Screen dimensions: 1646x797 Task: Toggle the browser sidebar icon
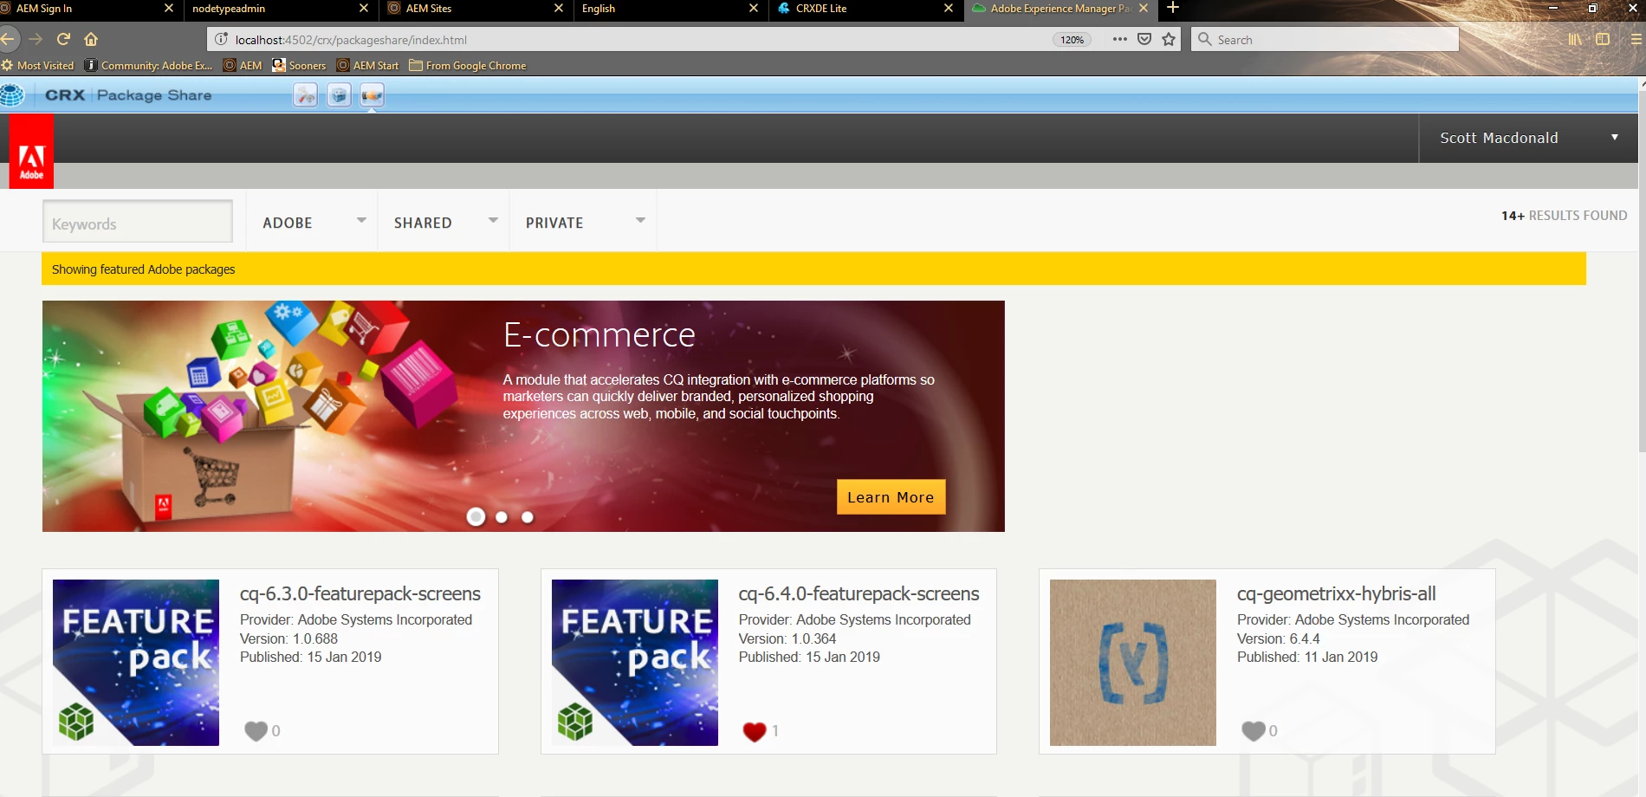(x=1603, y=39)
